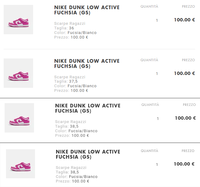
Task: Select quantity value 1 of size 37,5 item
Action: click(x=157, y=74)
